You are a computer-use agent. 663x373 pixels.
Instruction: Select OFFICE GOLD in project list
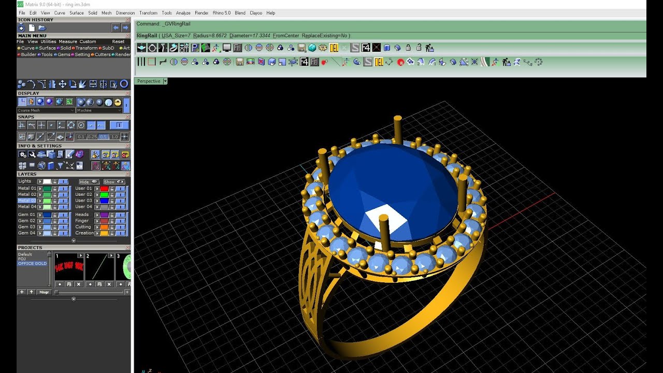(33, 264)
